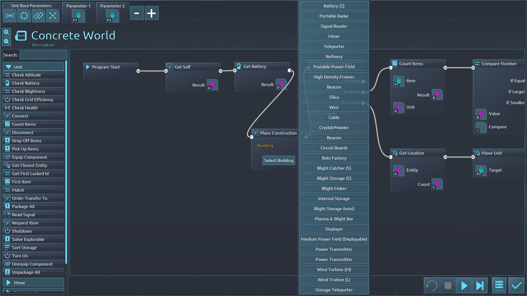Image resolution: width=527 pixels, height=296 pixels.
Task: Click the signal broadcast base parameter icon
Action: [10, 16]
